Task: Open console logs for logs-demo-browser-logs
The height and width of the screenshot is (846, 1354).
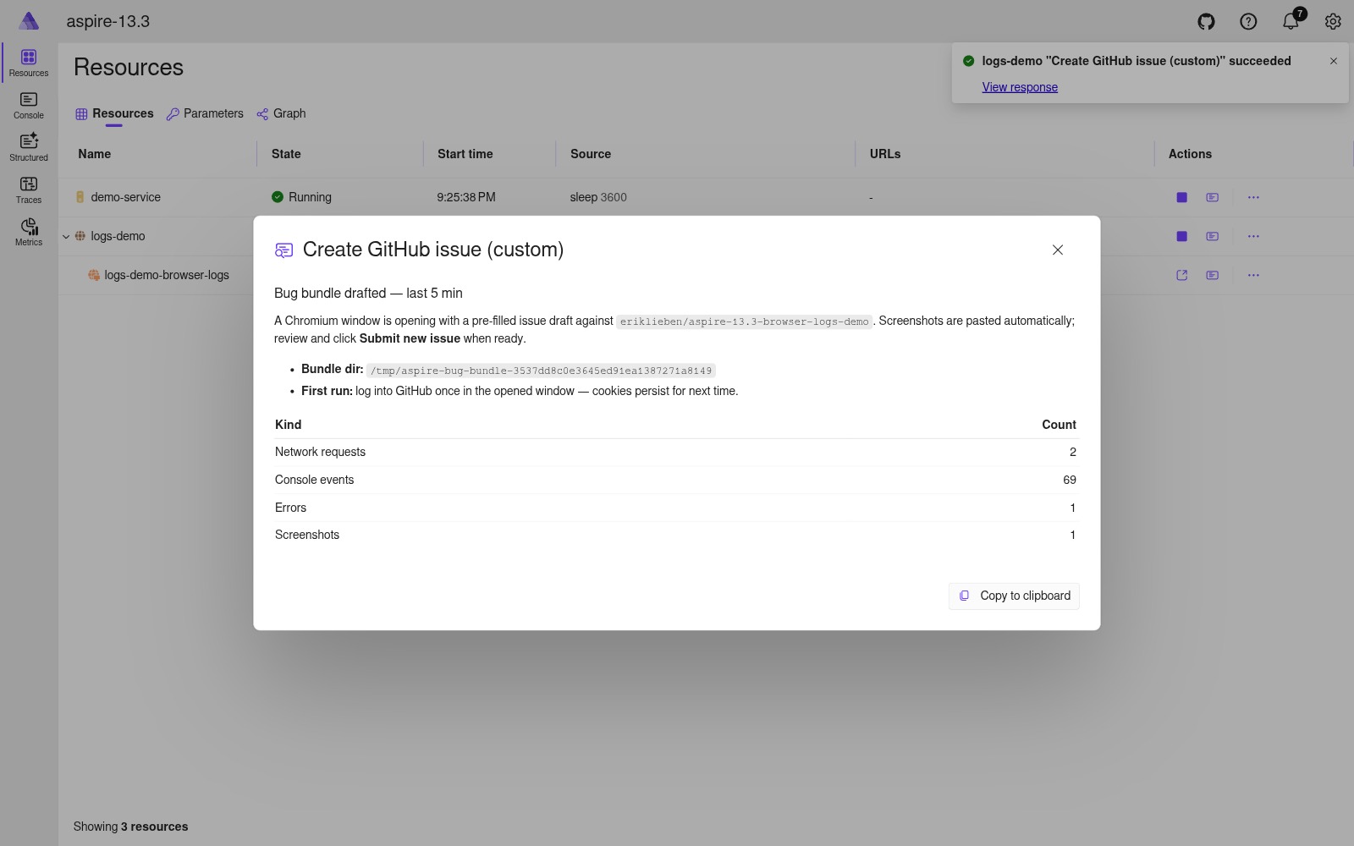Action: click(1213, 275)
